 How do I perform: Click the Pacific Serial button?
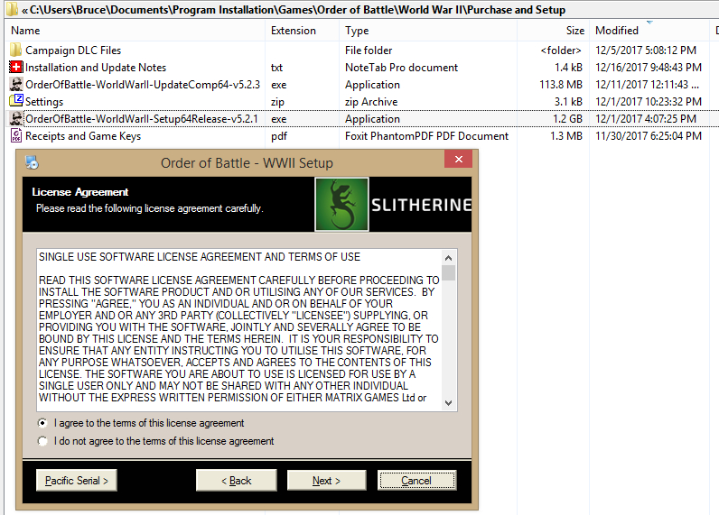(77, 480)
